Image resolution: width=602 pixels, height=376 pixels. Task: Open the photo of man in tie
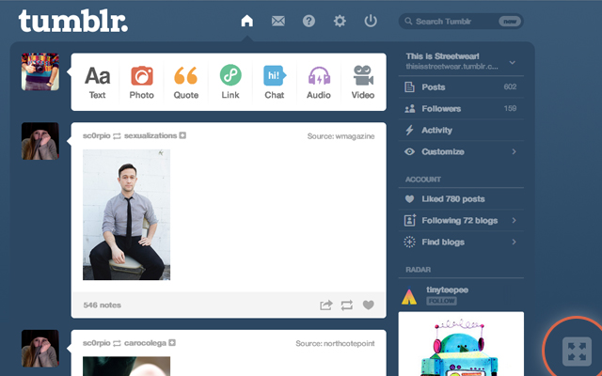coord(126,214)
